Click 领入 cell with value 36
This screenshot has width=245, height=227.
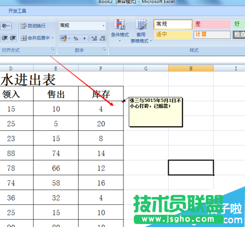pyautogui.click(x=17, y=198)
